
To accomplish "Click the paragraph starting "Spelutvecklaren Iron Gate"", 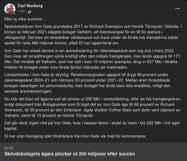I will click(93, 35).
